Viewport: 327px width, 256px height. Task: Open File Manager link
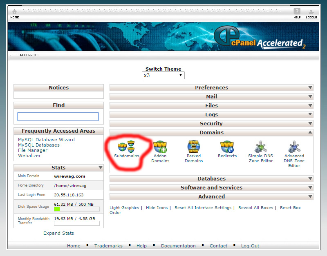click(33, 150)
